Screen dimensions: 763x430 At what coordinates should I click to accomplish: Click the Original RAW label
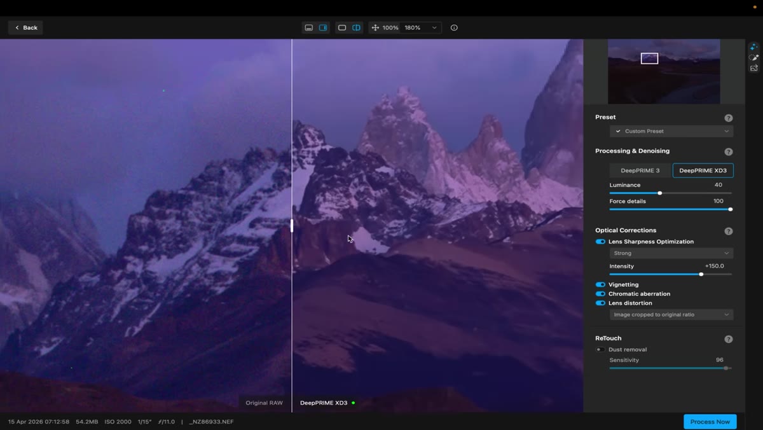[265, 403]
